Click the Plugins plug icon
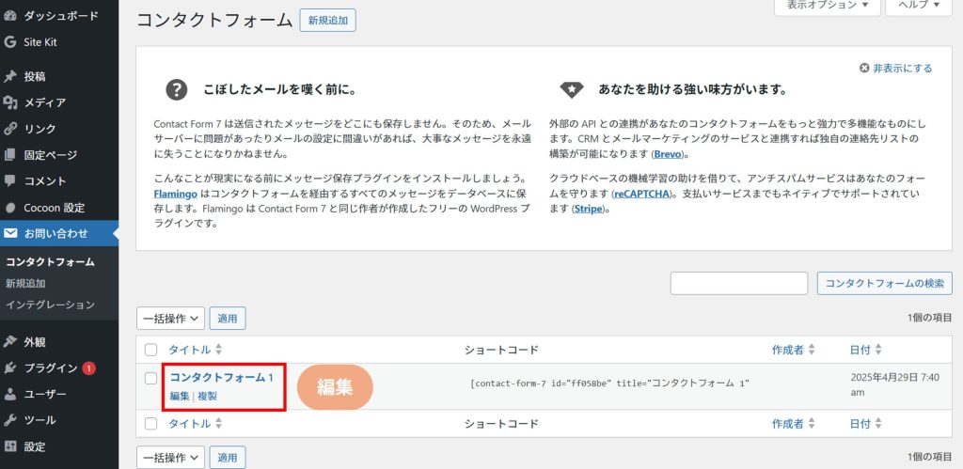Screen dimensions: 963x469 (10, 367)
